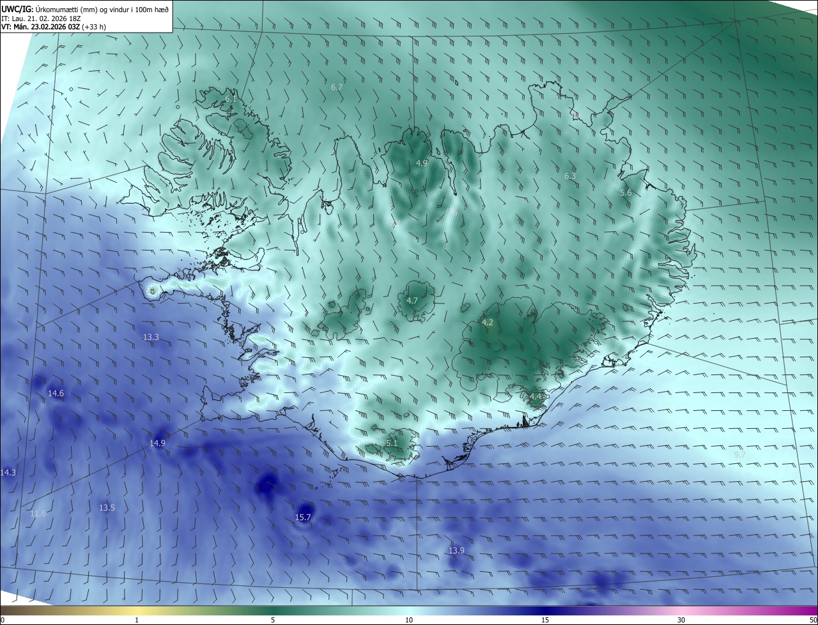Viewport: 818px width, 625px height.
Task: Click the 6.1 value label on the map
Action: tap(231, 99)
